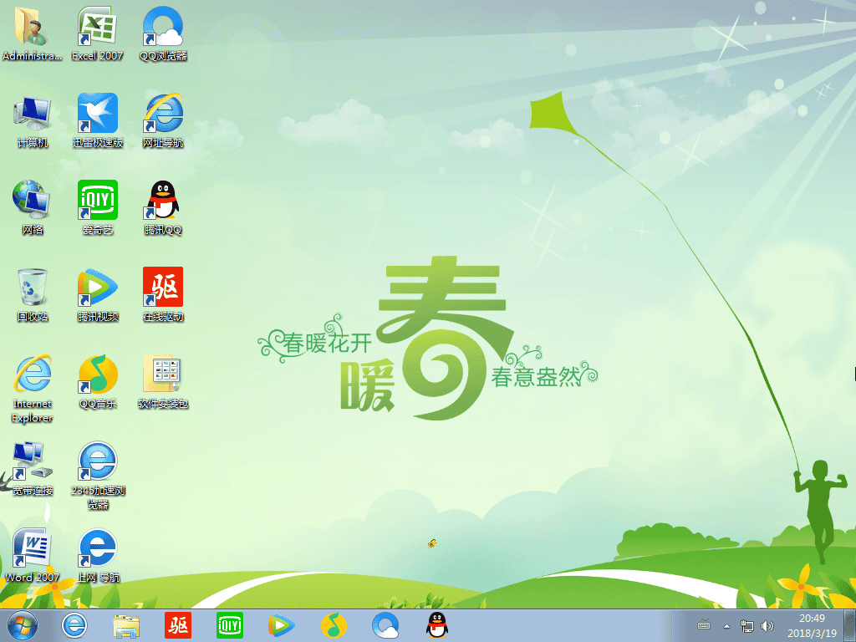Image resolution: width=856 pixels, height=642 pixels.
Task: Select the 宽带连接 desktop shortcut
Action: pos(33,469)
